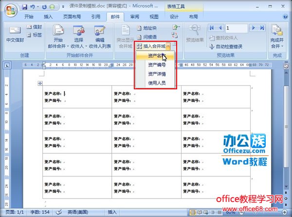Screen dimensions: 292x217
Task: Open the Customize Quick Access Toolbar arrow
Action: click(x=63, y=7)
